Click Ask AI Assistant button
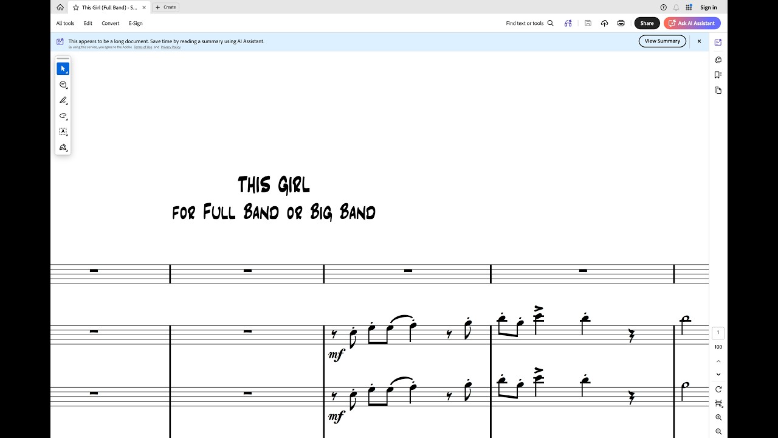778x438 pixels. point(692,23)
